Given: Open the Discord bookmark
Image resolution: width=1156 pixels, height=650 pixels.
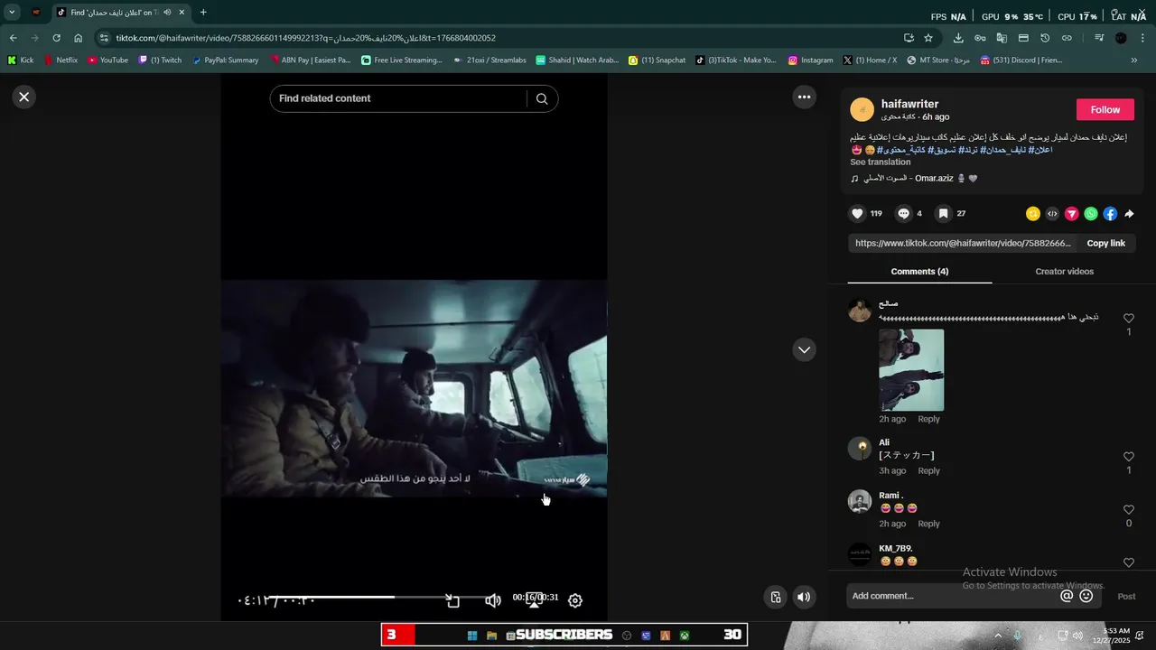Looking at the screenshot, I should pyautogui.click(x=1021, y=60).
